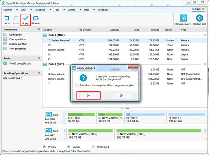The width and height of the screenshot is (209, 155).
Task: Enable shut down after changes checkbox
Action: coord(77,85)
